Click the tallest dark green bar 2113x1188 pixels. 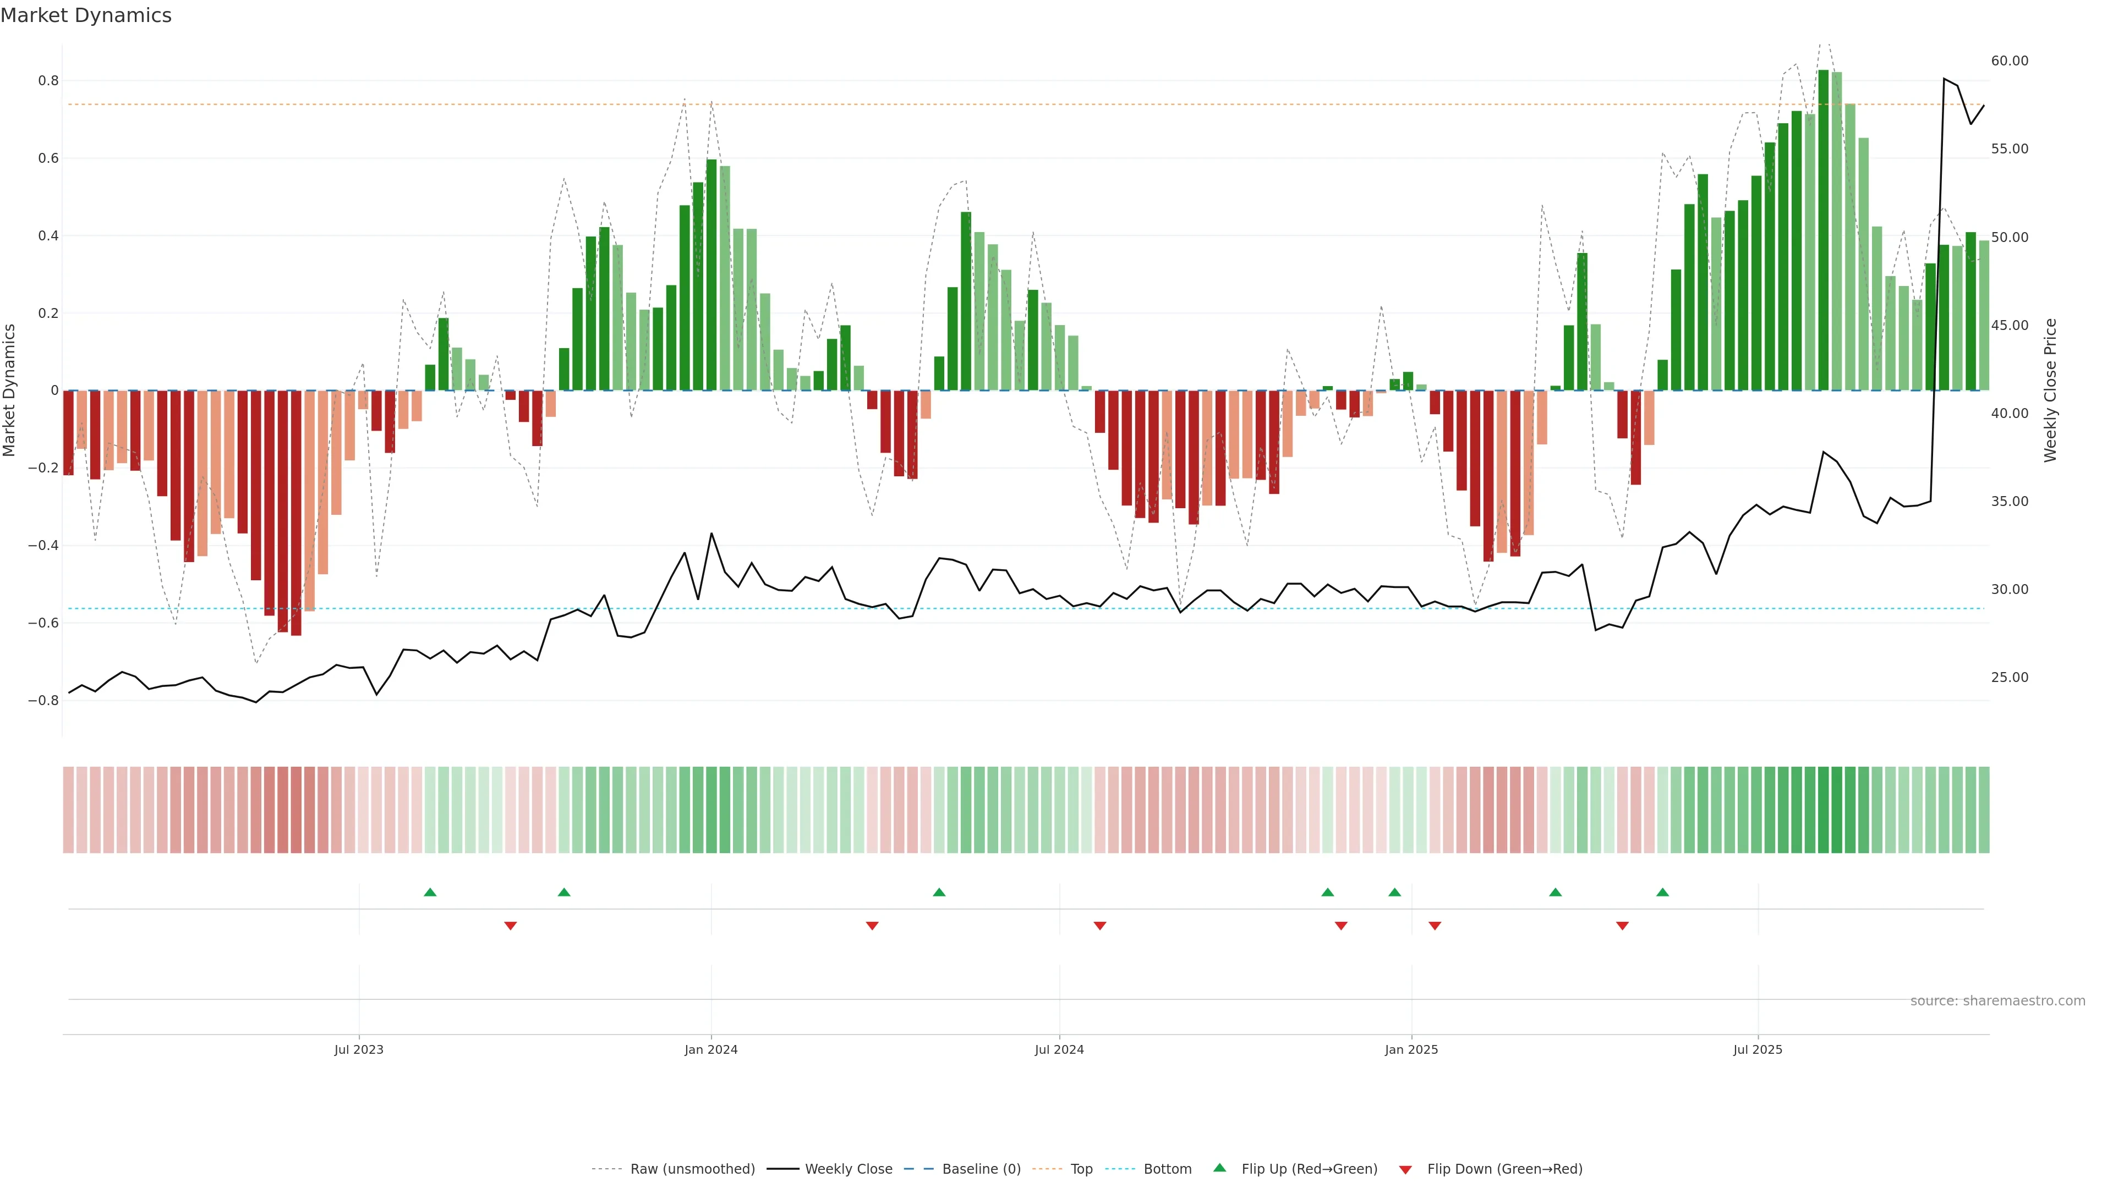pos(1822,229)
